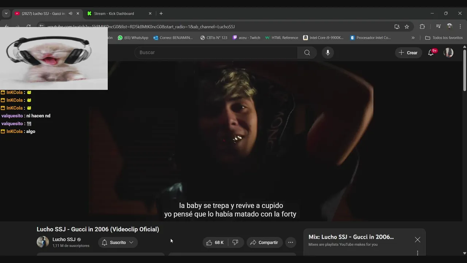The height and width of the screenshot is (263, 467).
Task: Click the video player to pause
Action: (x=233, y=141)
